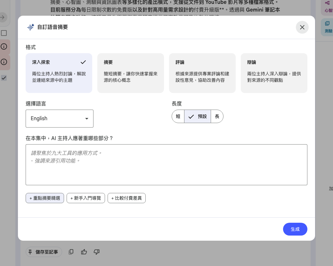Choose the 評論 format card
The width and height of the screenshot is (333, 266).
coord(202,73)
